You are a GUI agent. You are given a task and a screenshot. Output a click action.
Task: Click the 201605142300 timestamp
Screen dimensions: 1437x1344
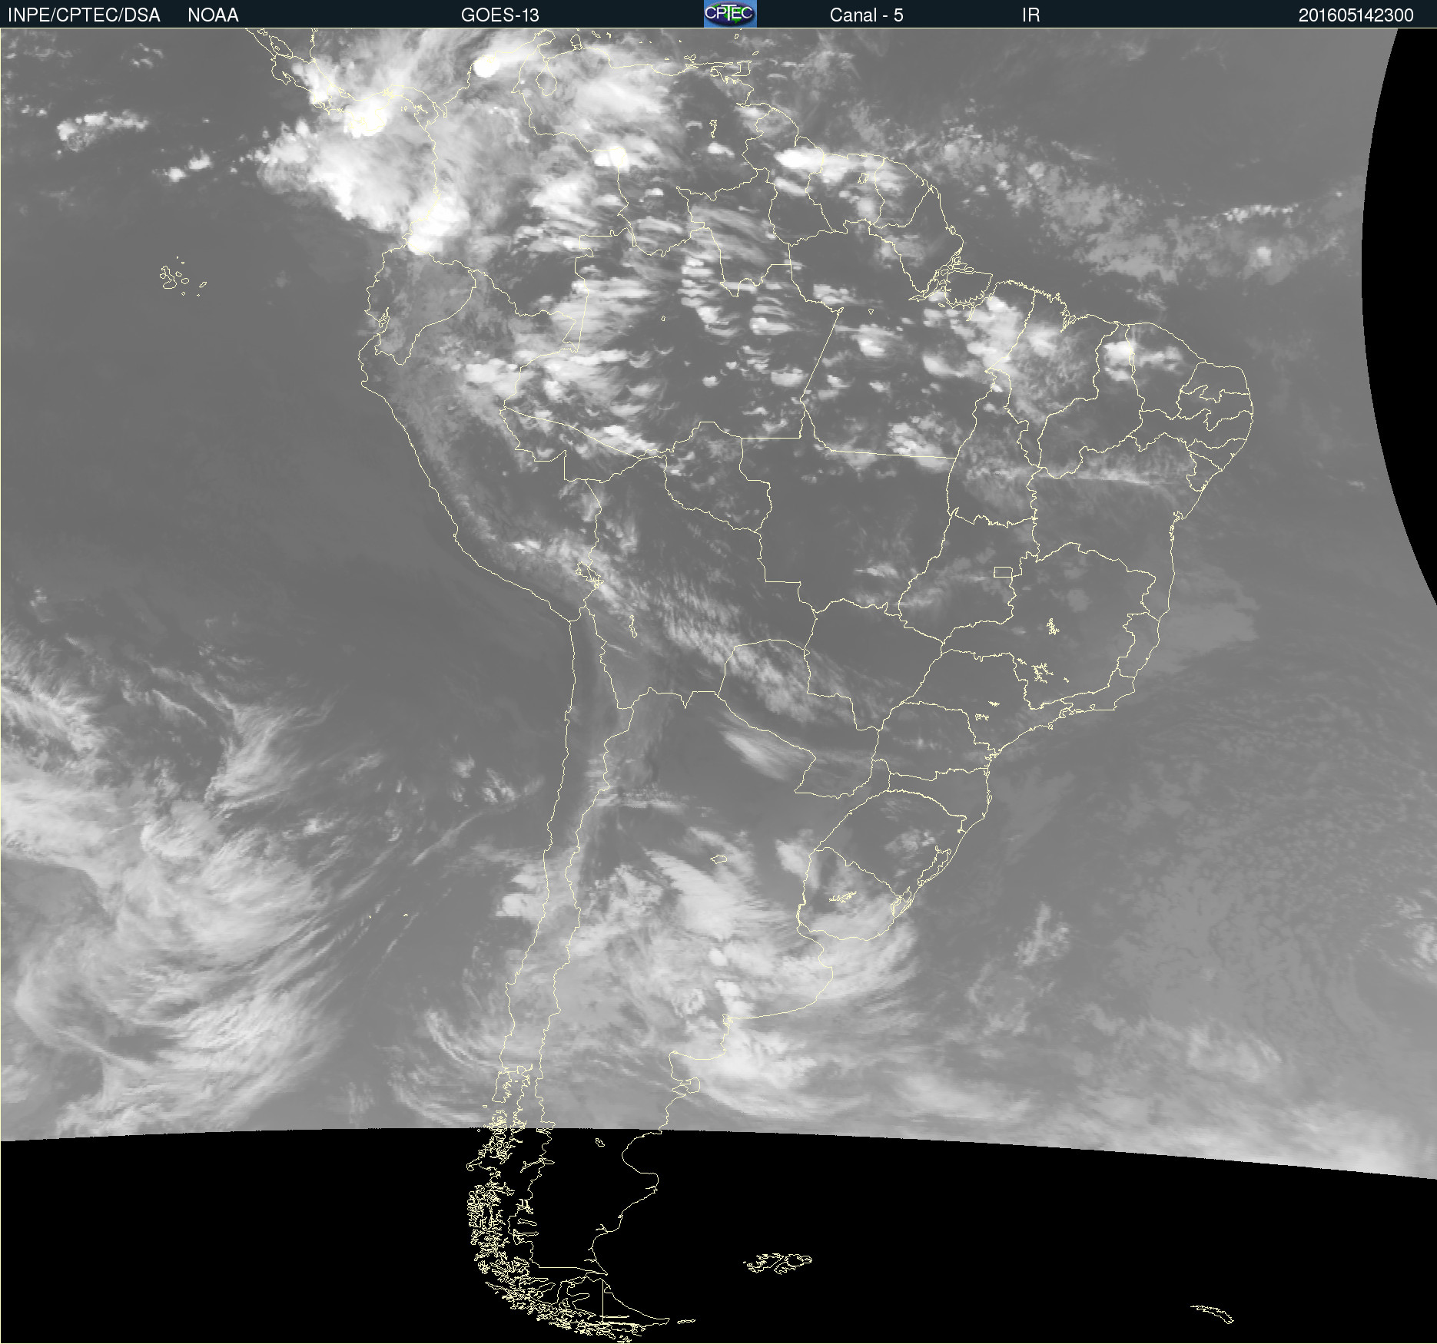click(x=1356, y=15)
